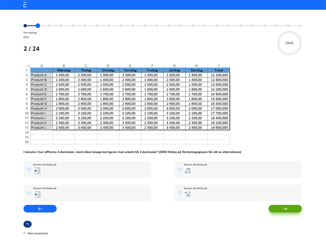Select the radio button for decrease indent option
Image resolution: width=326 pixels, height=240 pixels.
click(x=29, y=169)
